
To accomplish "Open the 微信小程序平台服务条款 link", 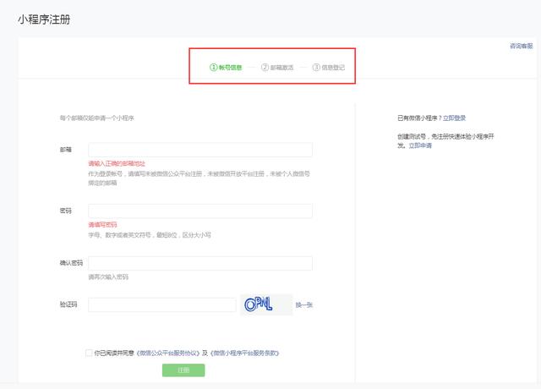I will click(244, 353).
